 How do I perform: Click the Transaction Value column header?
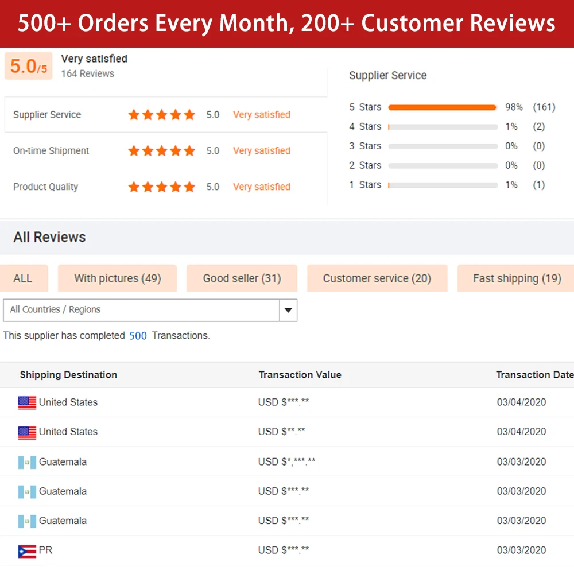300,375
